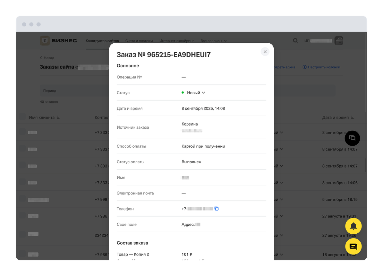
Task: Go to the Интернет-эквайринг tab
Action: [177, 41]
